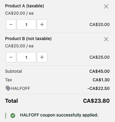Click the -CA$22.50 discount amount

click(x=99, y=88)
